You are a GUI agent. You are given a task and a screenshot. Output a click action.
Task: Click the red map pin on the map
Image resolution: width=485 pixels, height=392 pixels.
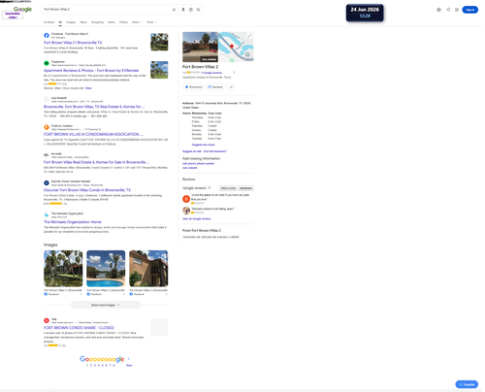point(232,47)
